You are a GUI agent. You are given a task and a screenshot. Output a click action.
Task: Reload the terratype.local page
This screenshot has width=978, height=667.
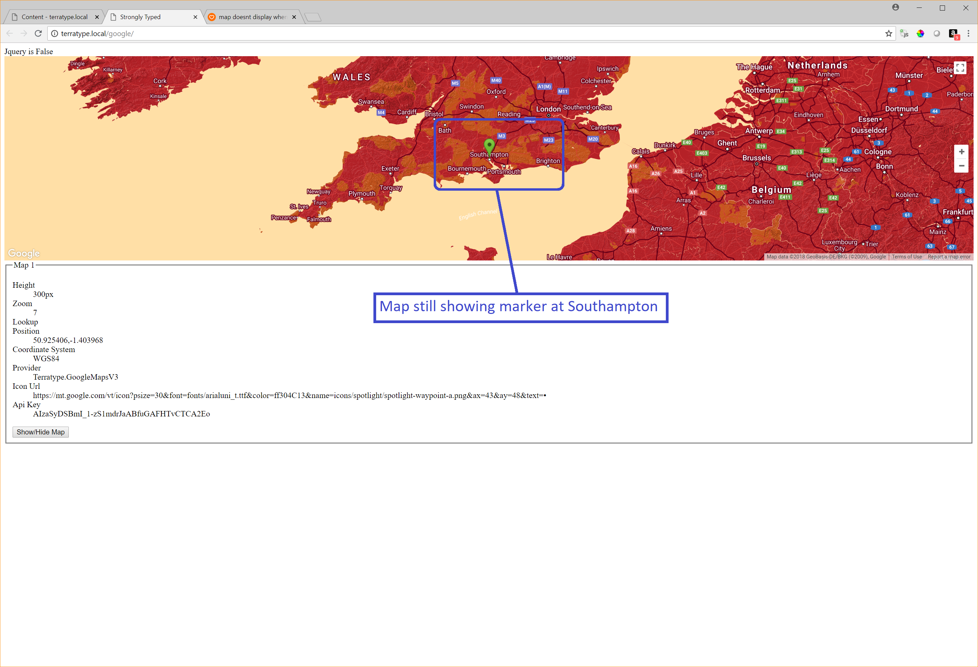38,33
